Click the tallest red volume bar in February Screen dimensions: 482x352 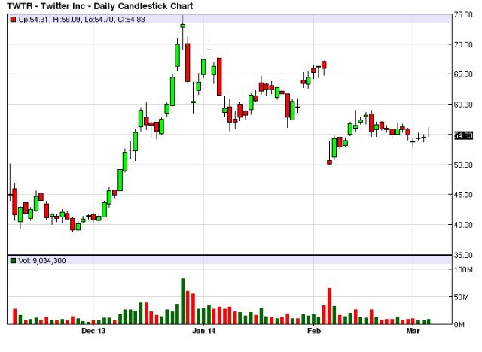point(330,306)
